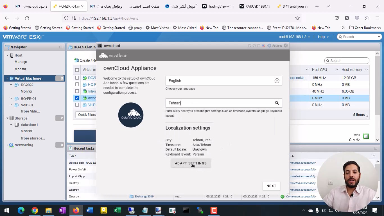
Task: Open a new browser tab with the plus button
Action: pos(317,6)
